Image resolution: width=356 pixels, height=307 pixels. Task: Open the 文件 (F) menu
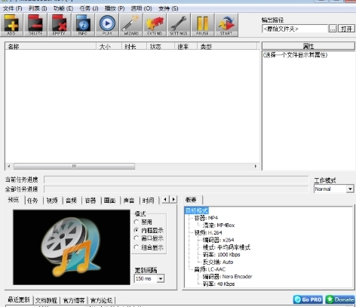coord(13,8)
